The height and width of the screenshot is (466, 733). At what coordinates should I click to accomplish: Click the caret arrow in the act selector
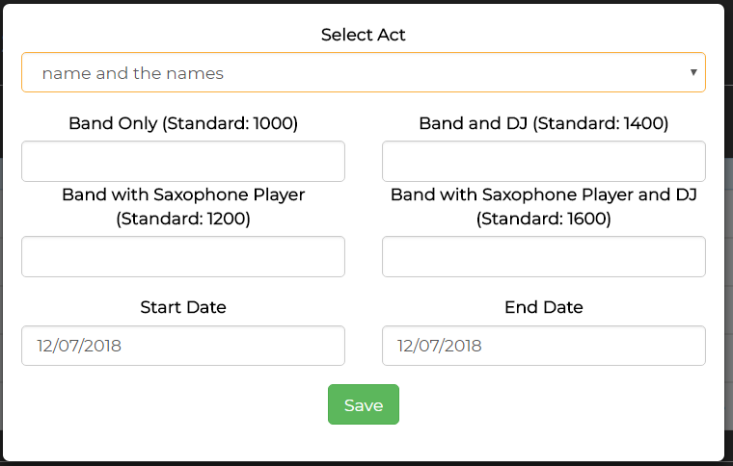(x=693, y=72)
